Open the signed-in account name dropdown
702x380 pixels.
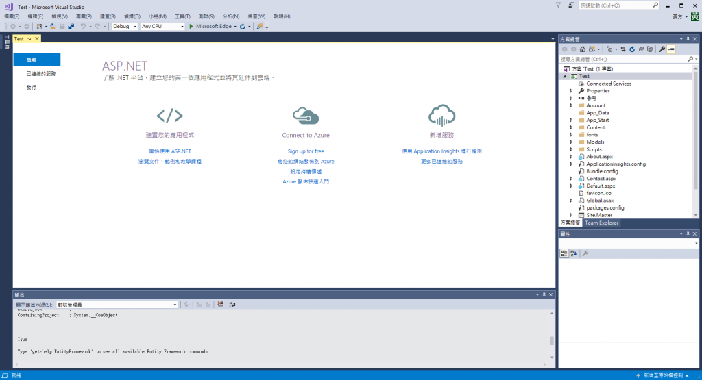click(680, 16)
